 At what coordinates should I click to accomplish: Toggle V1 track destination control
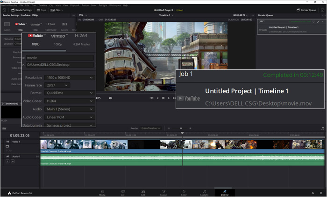pos(7,142)
